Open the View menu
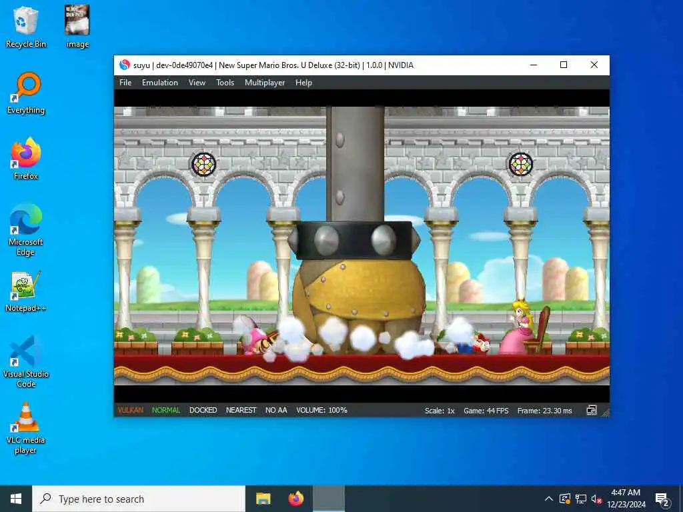The height and width of the screenshot is (512, 683). coord(197,82)
